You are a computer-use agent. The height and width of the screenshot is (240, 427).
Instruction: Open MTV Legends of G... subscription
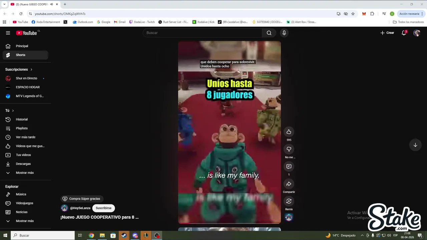coord(25,96)
